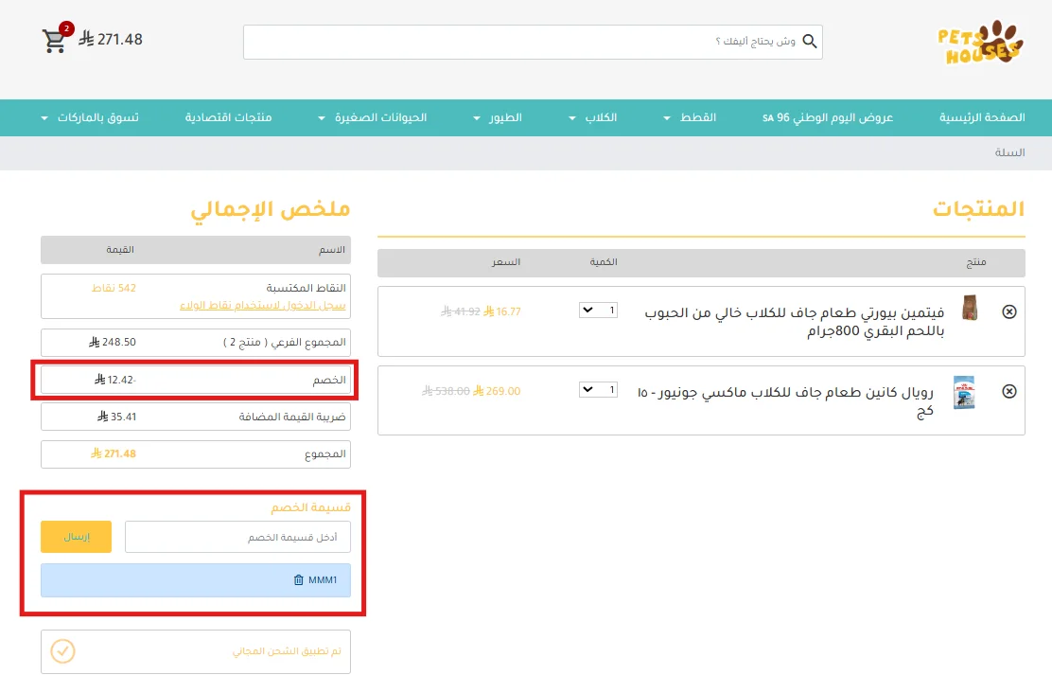Click the struck-through price 41.92

coord(460,311)
